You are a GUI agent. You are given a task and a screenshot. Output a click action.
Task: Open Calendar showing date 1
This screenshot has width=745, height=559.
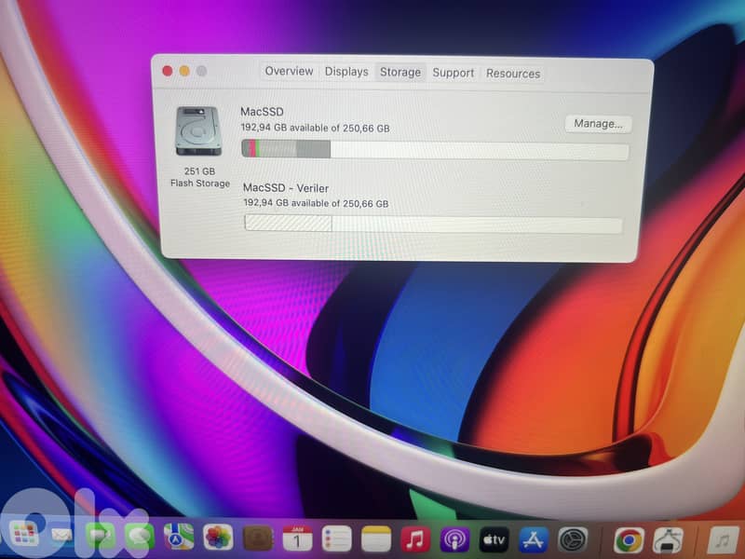tap(297, 539)
